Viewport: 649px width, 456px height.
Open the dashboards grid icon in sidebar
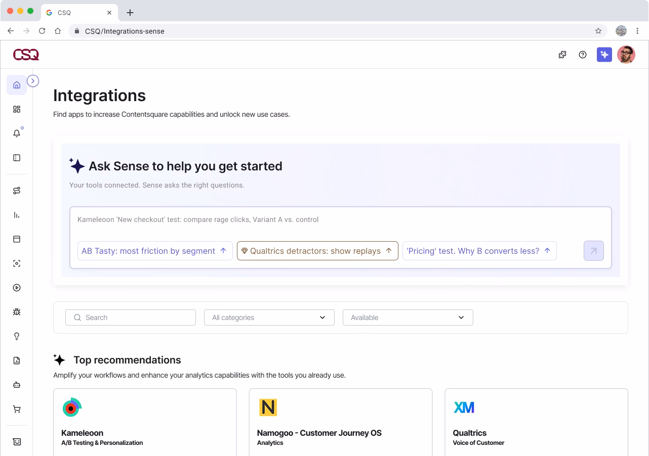coord(17,109)
